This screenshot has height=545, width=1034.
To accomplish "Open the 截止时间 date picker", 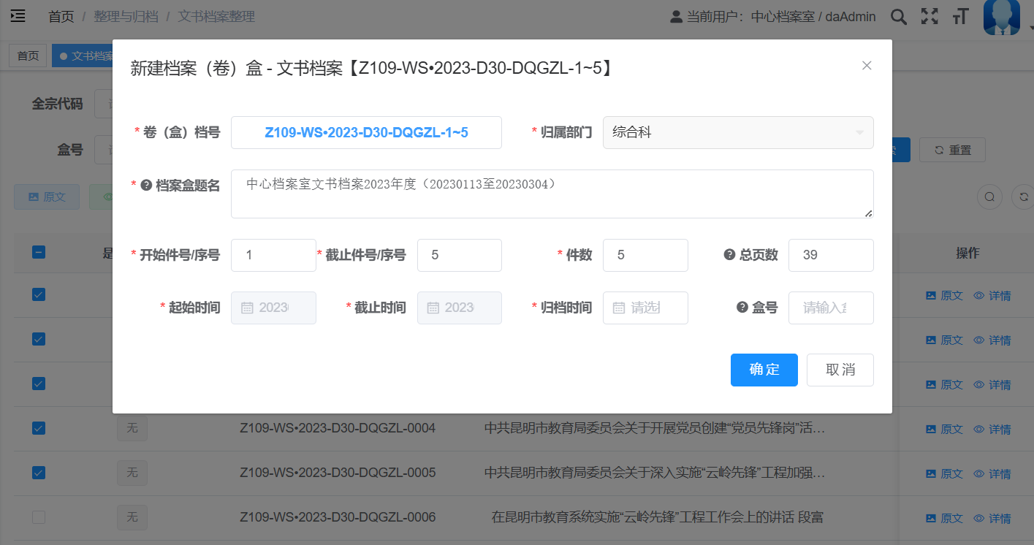I will (459, 308).
